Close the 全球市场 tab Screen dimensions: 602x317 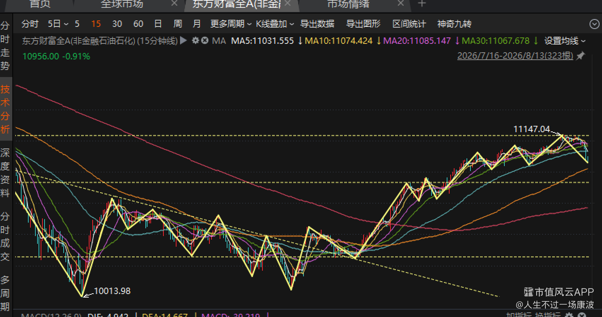pyautogui.click(x=174, y=4)
